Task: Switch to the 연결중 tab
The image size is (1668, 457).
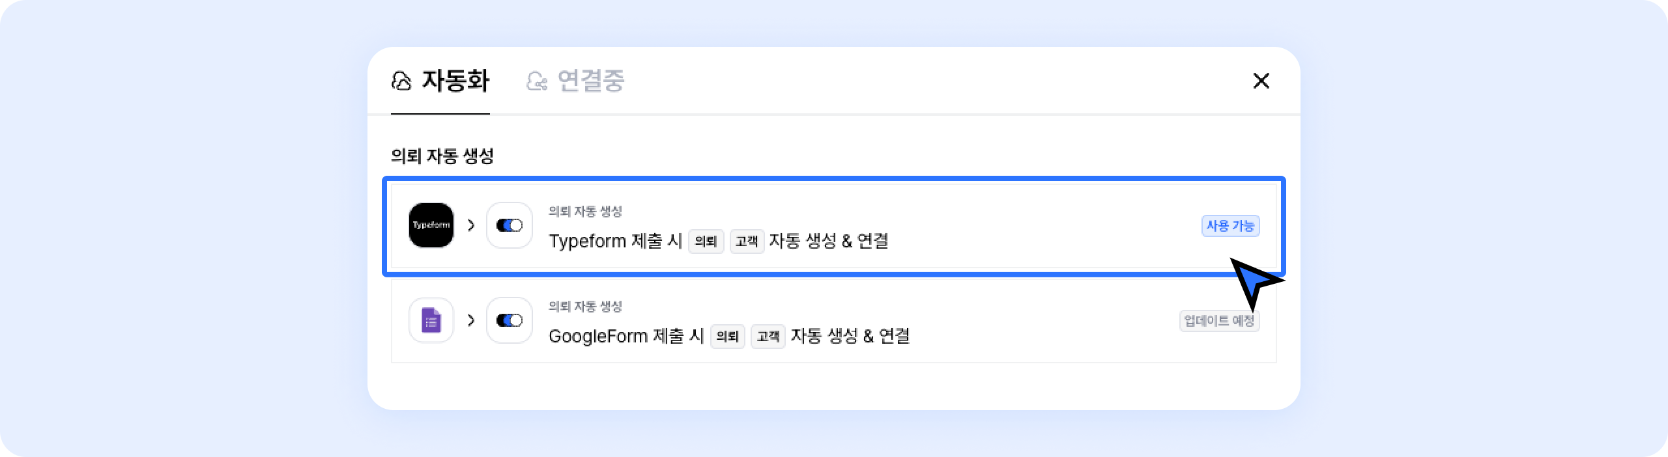Action: tap(590, 81)
